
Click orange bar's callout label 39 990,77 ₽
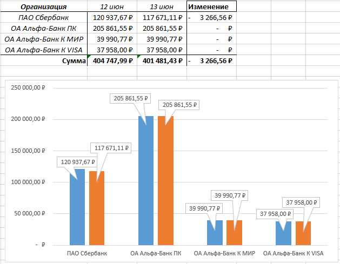click(x=230, y=195)
